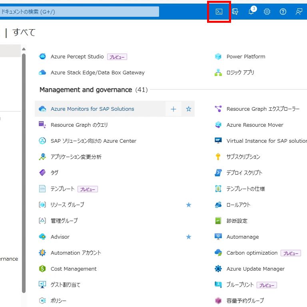
Task: Click the SAP ソリューション向けの Azure Center icon
Action: tap(42, 141)
